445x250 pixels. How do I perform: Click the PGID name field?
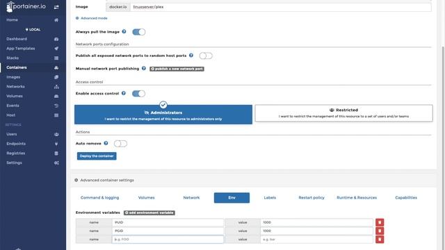[x=168, y=231]
